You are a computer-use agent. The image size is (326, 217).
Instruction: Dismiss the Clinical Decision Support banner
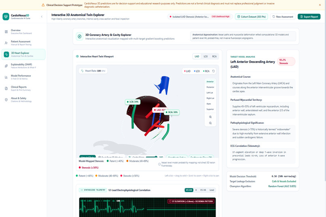point(320,5)
